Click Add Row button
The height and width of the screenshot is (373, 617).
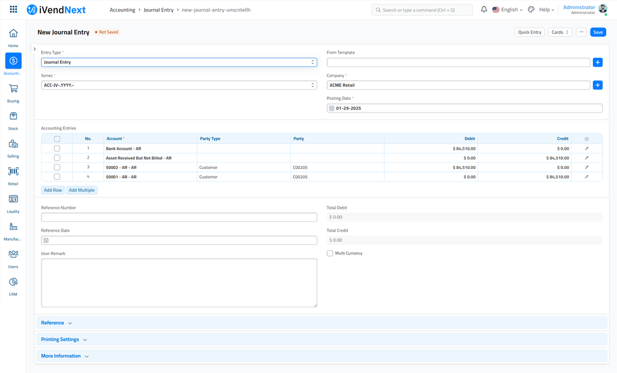[52, 190]
